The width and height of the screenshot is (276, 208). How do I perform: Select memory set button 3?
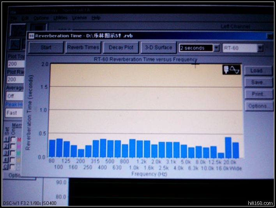(6, 153)
